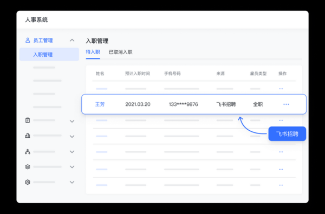Image resolution: width=325 pixels, height=214 pixels.
Task: Expand the stacked layers section chevron
Action: [72, 167]
